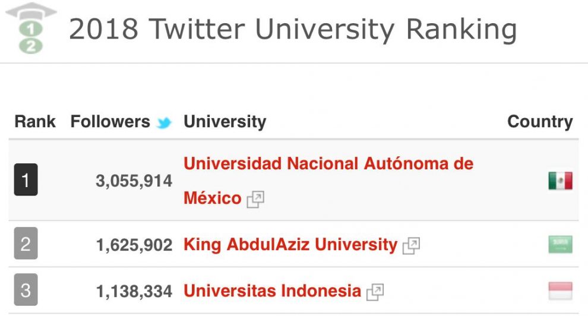
Task: Open external link icon next to México
Action: (x=255, y=199)
